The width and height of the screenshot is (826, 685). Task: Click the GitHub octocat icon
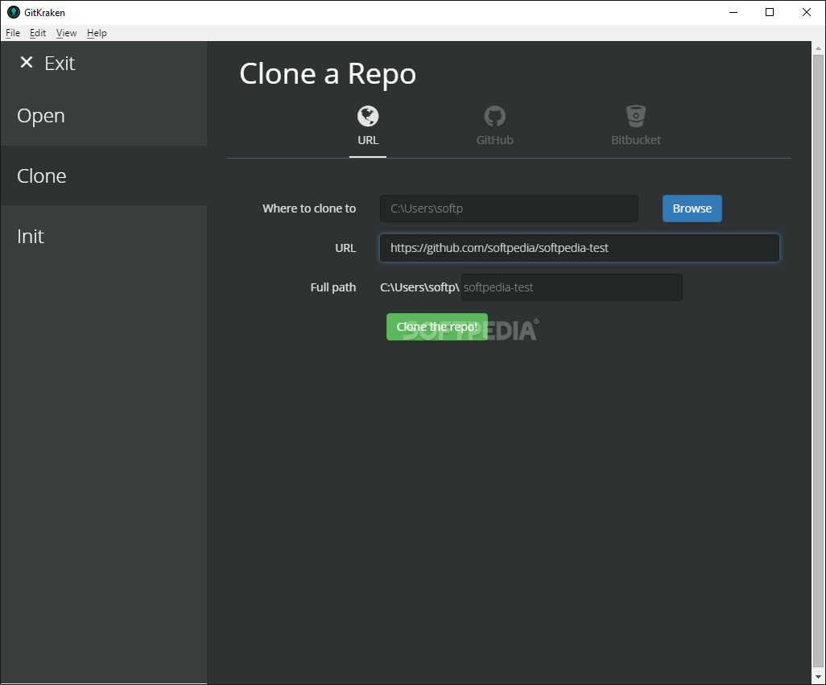click(494, 117)
